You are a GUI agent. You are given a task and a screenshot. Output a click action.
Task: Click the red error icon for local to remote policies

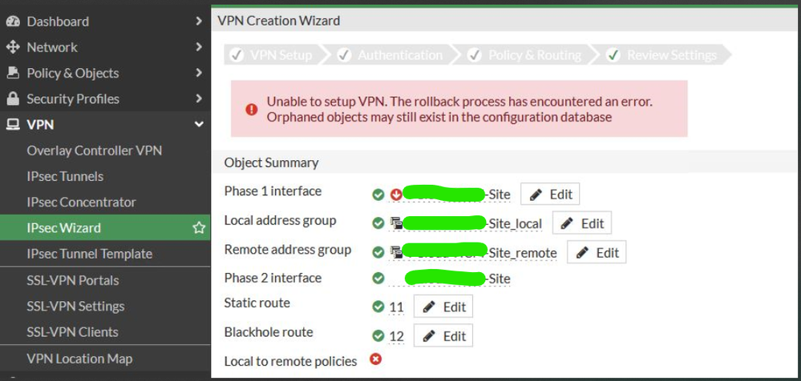click(x=375, y=359)
